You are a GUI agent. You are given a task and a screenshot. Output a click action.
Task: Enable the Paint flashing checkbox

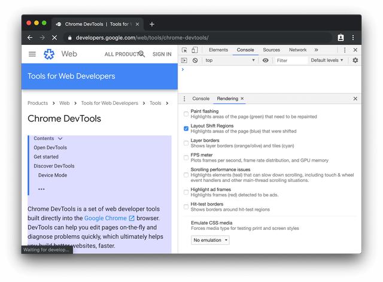(186, 114)
